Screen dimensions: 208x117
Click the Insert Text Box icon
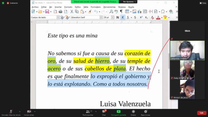[x=145, y=12]
